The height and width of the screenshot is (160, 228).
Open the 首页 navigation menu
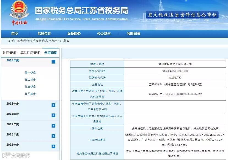tap(15, 34)
